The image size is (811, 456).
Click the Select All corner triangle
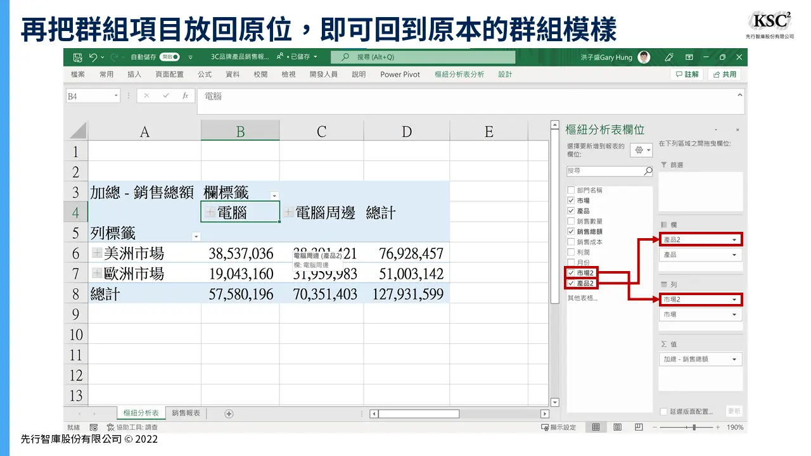pos(77,130)
